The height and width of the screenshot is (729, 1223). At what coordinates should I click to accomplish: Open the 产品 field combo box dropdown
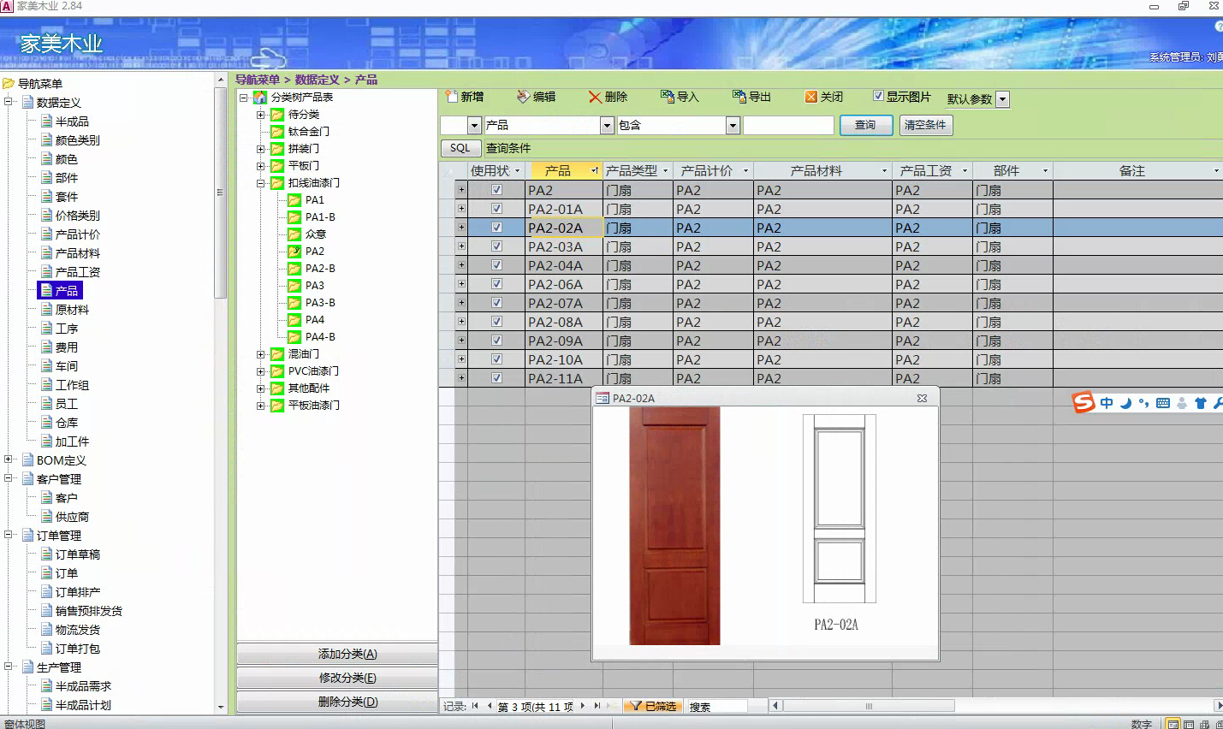[608, 126]
